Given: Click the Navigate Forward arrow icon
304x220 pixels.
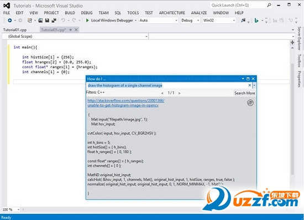Looking at the screenshot, I should tap(20, 21).
